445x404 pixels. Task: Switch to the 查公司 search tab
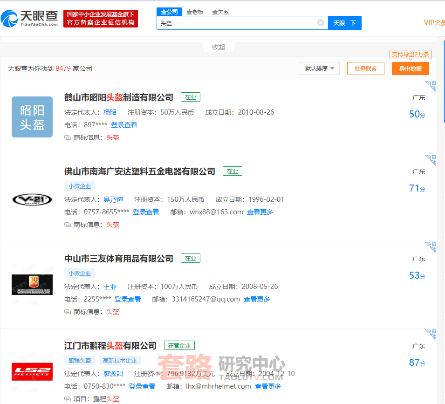click(x=169, y=12)
